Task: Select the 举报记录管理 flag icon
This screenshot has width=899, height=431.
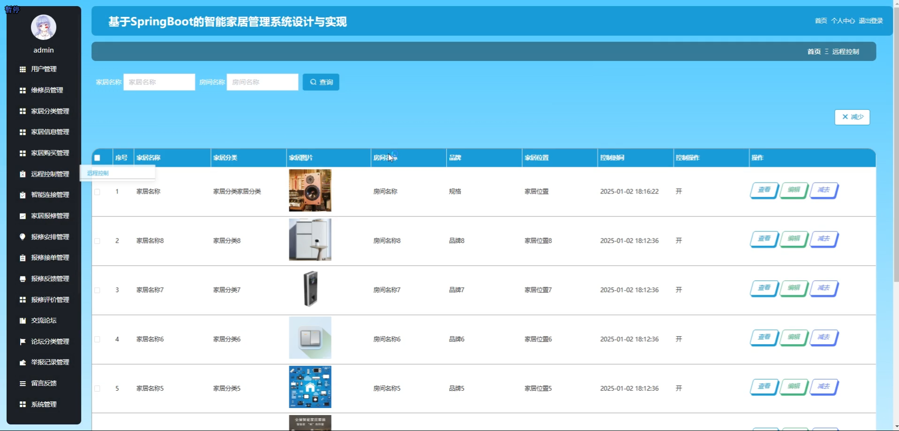Action: pyautogui.click(x=23, y=362)
